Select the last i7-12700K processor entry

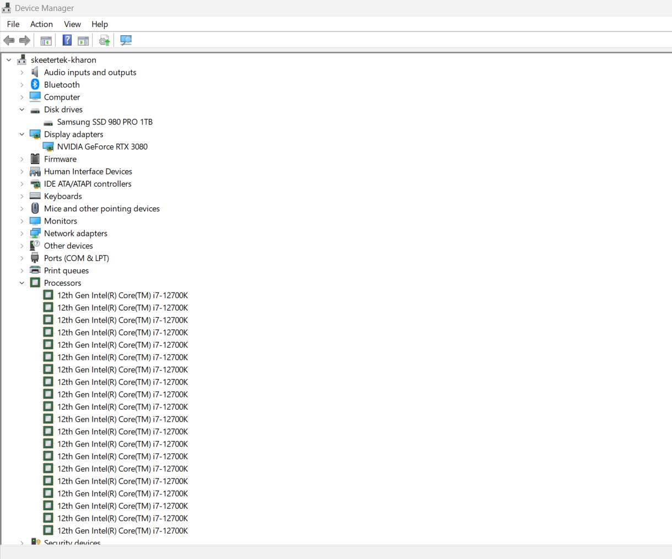point(122,531)
